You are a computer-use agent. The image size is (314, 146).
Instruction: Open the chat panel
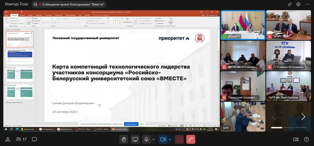[x=34, y=139]
